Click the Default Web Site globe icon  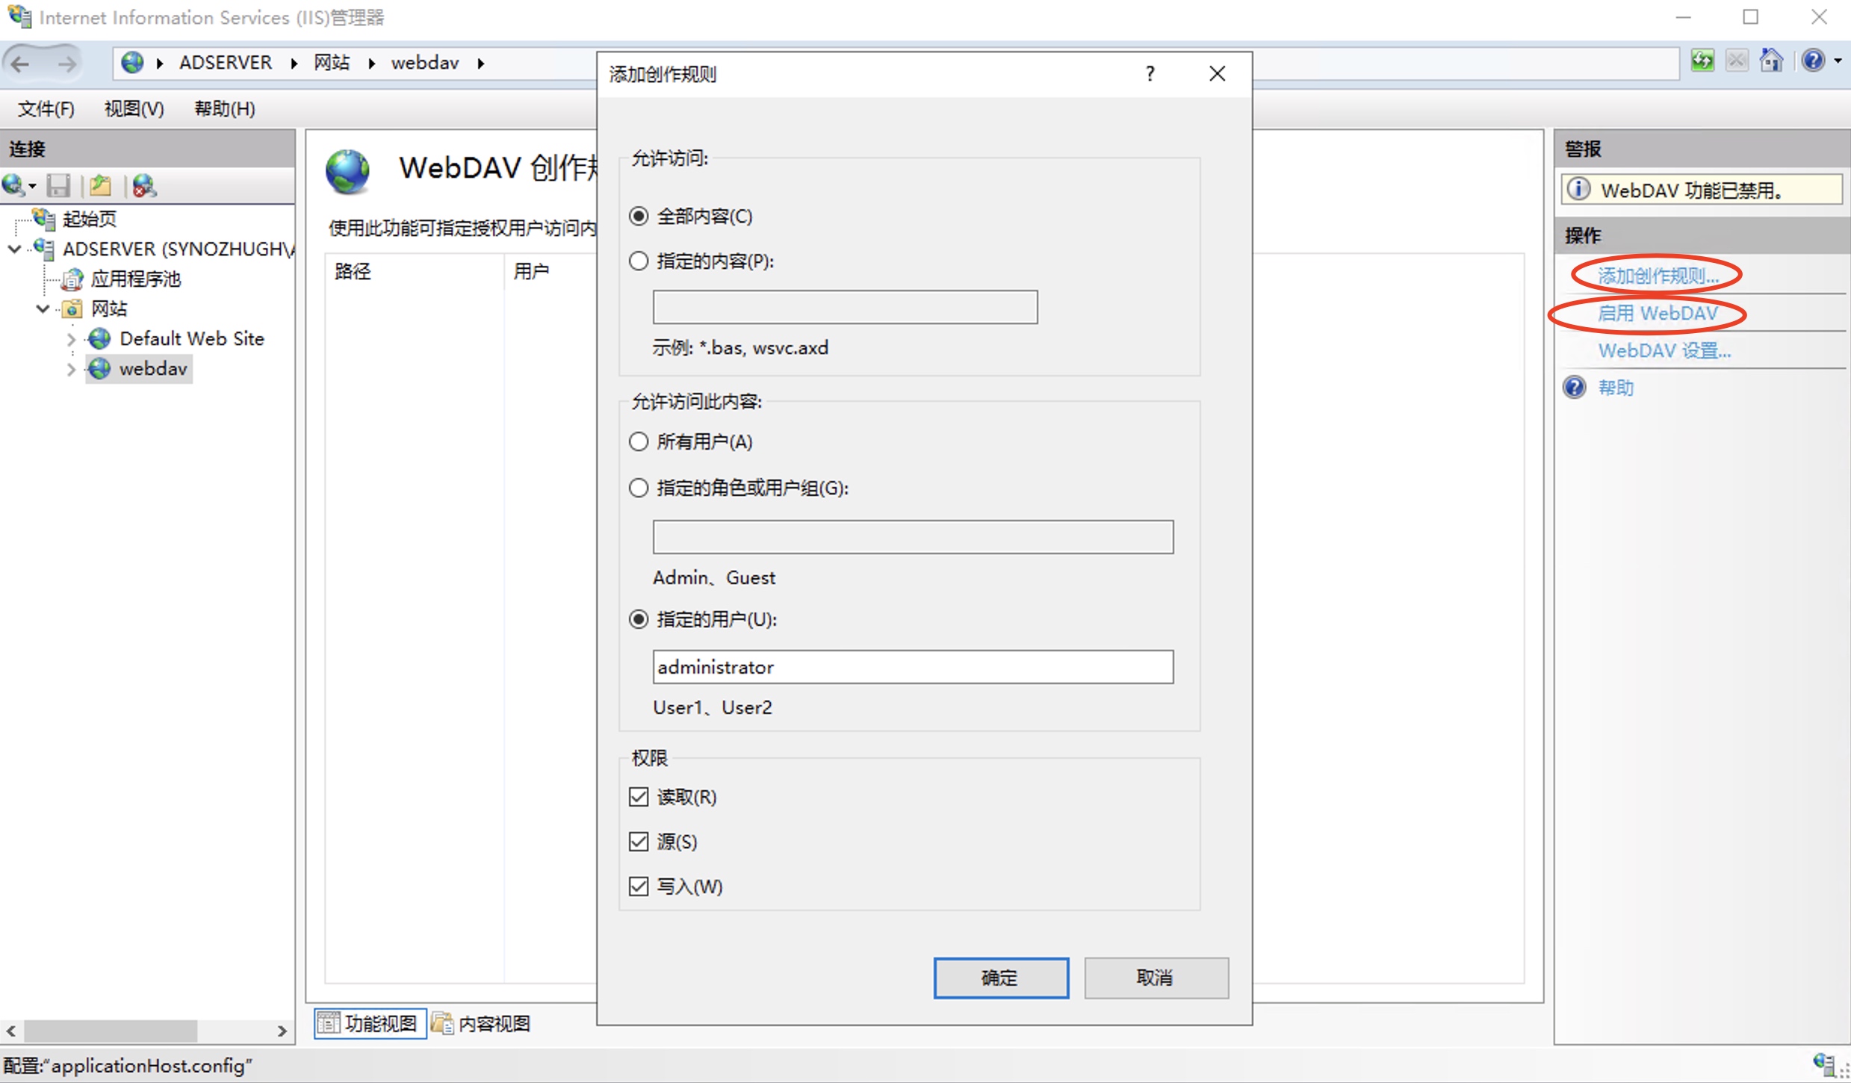click(x=99, y=338)
